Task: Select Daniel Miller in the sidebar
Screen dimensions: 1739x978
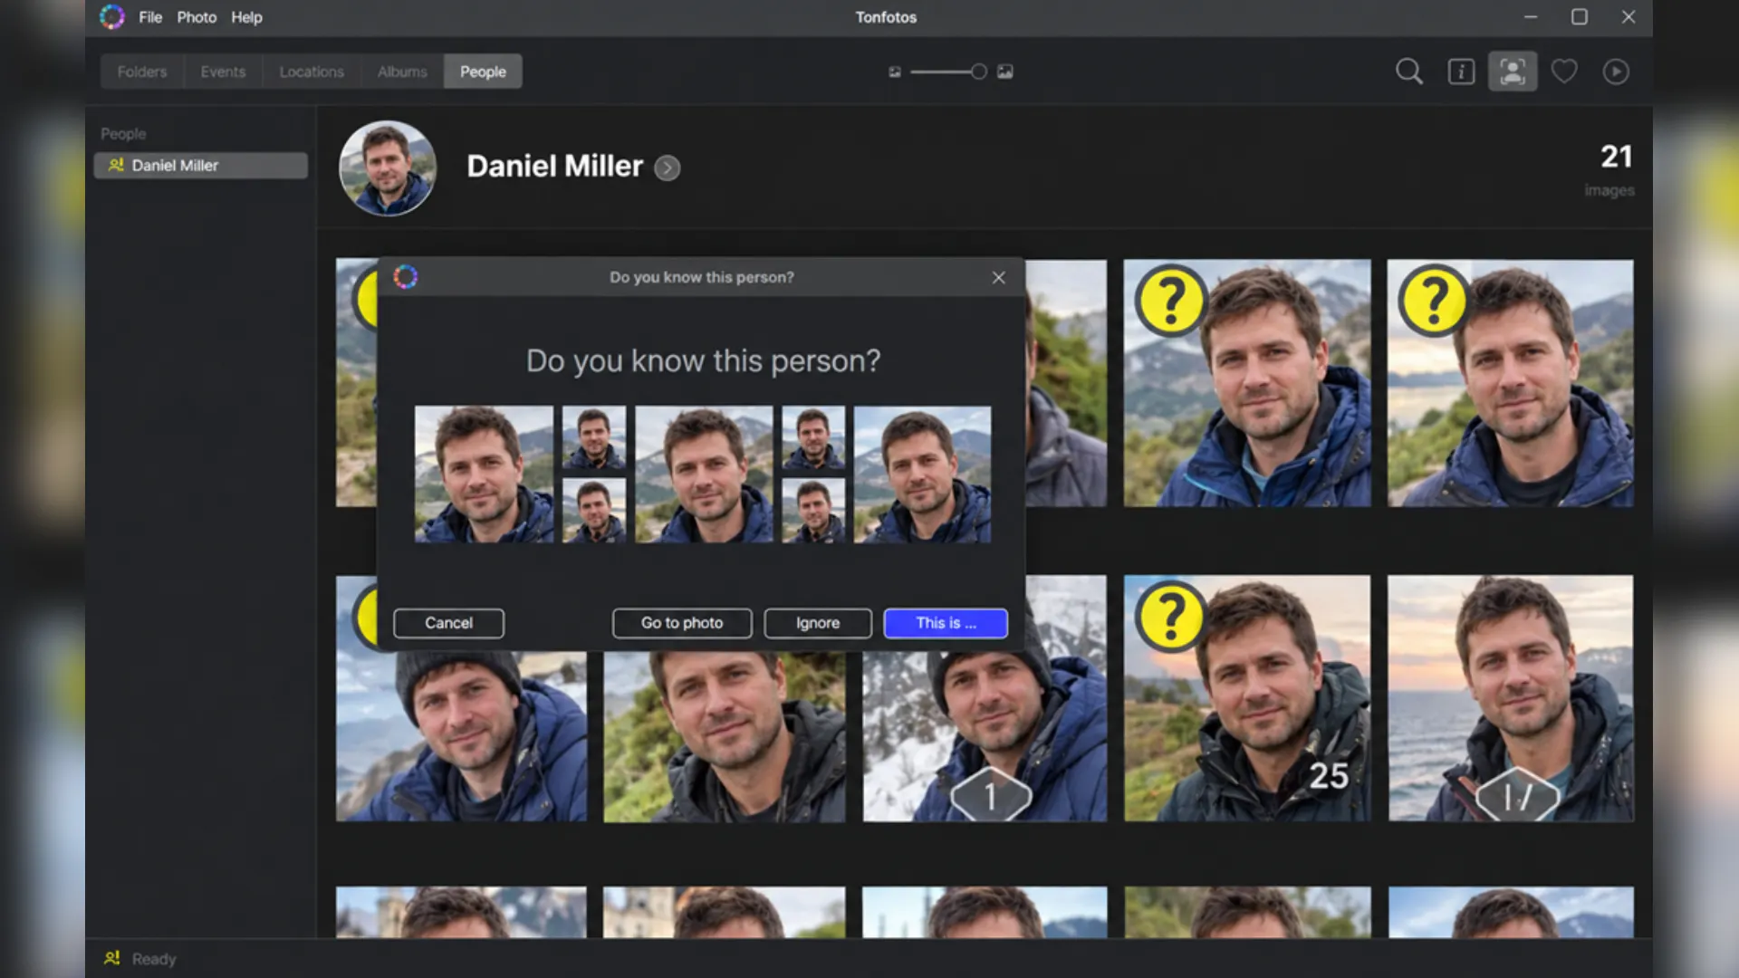Action: (x=201, y=166)
